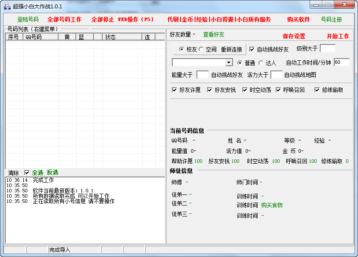Screen dimensions: 358x257
Task: Start all accounts with 全部号码工作
Action: pyautogui.click(x=64, y=19)
